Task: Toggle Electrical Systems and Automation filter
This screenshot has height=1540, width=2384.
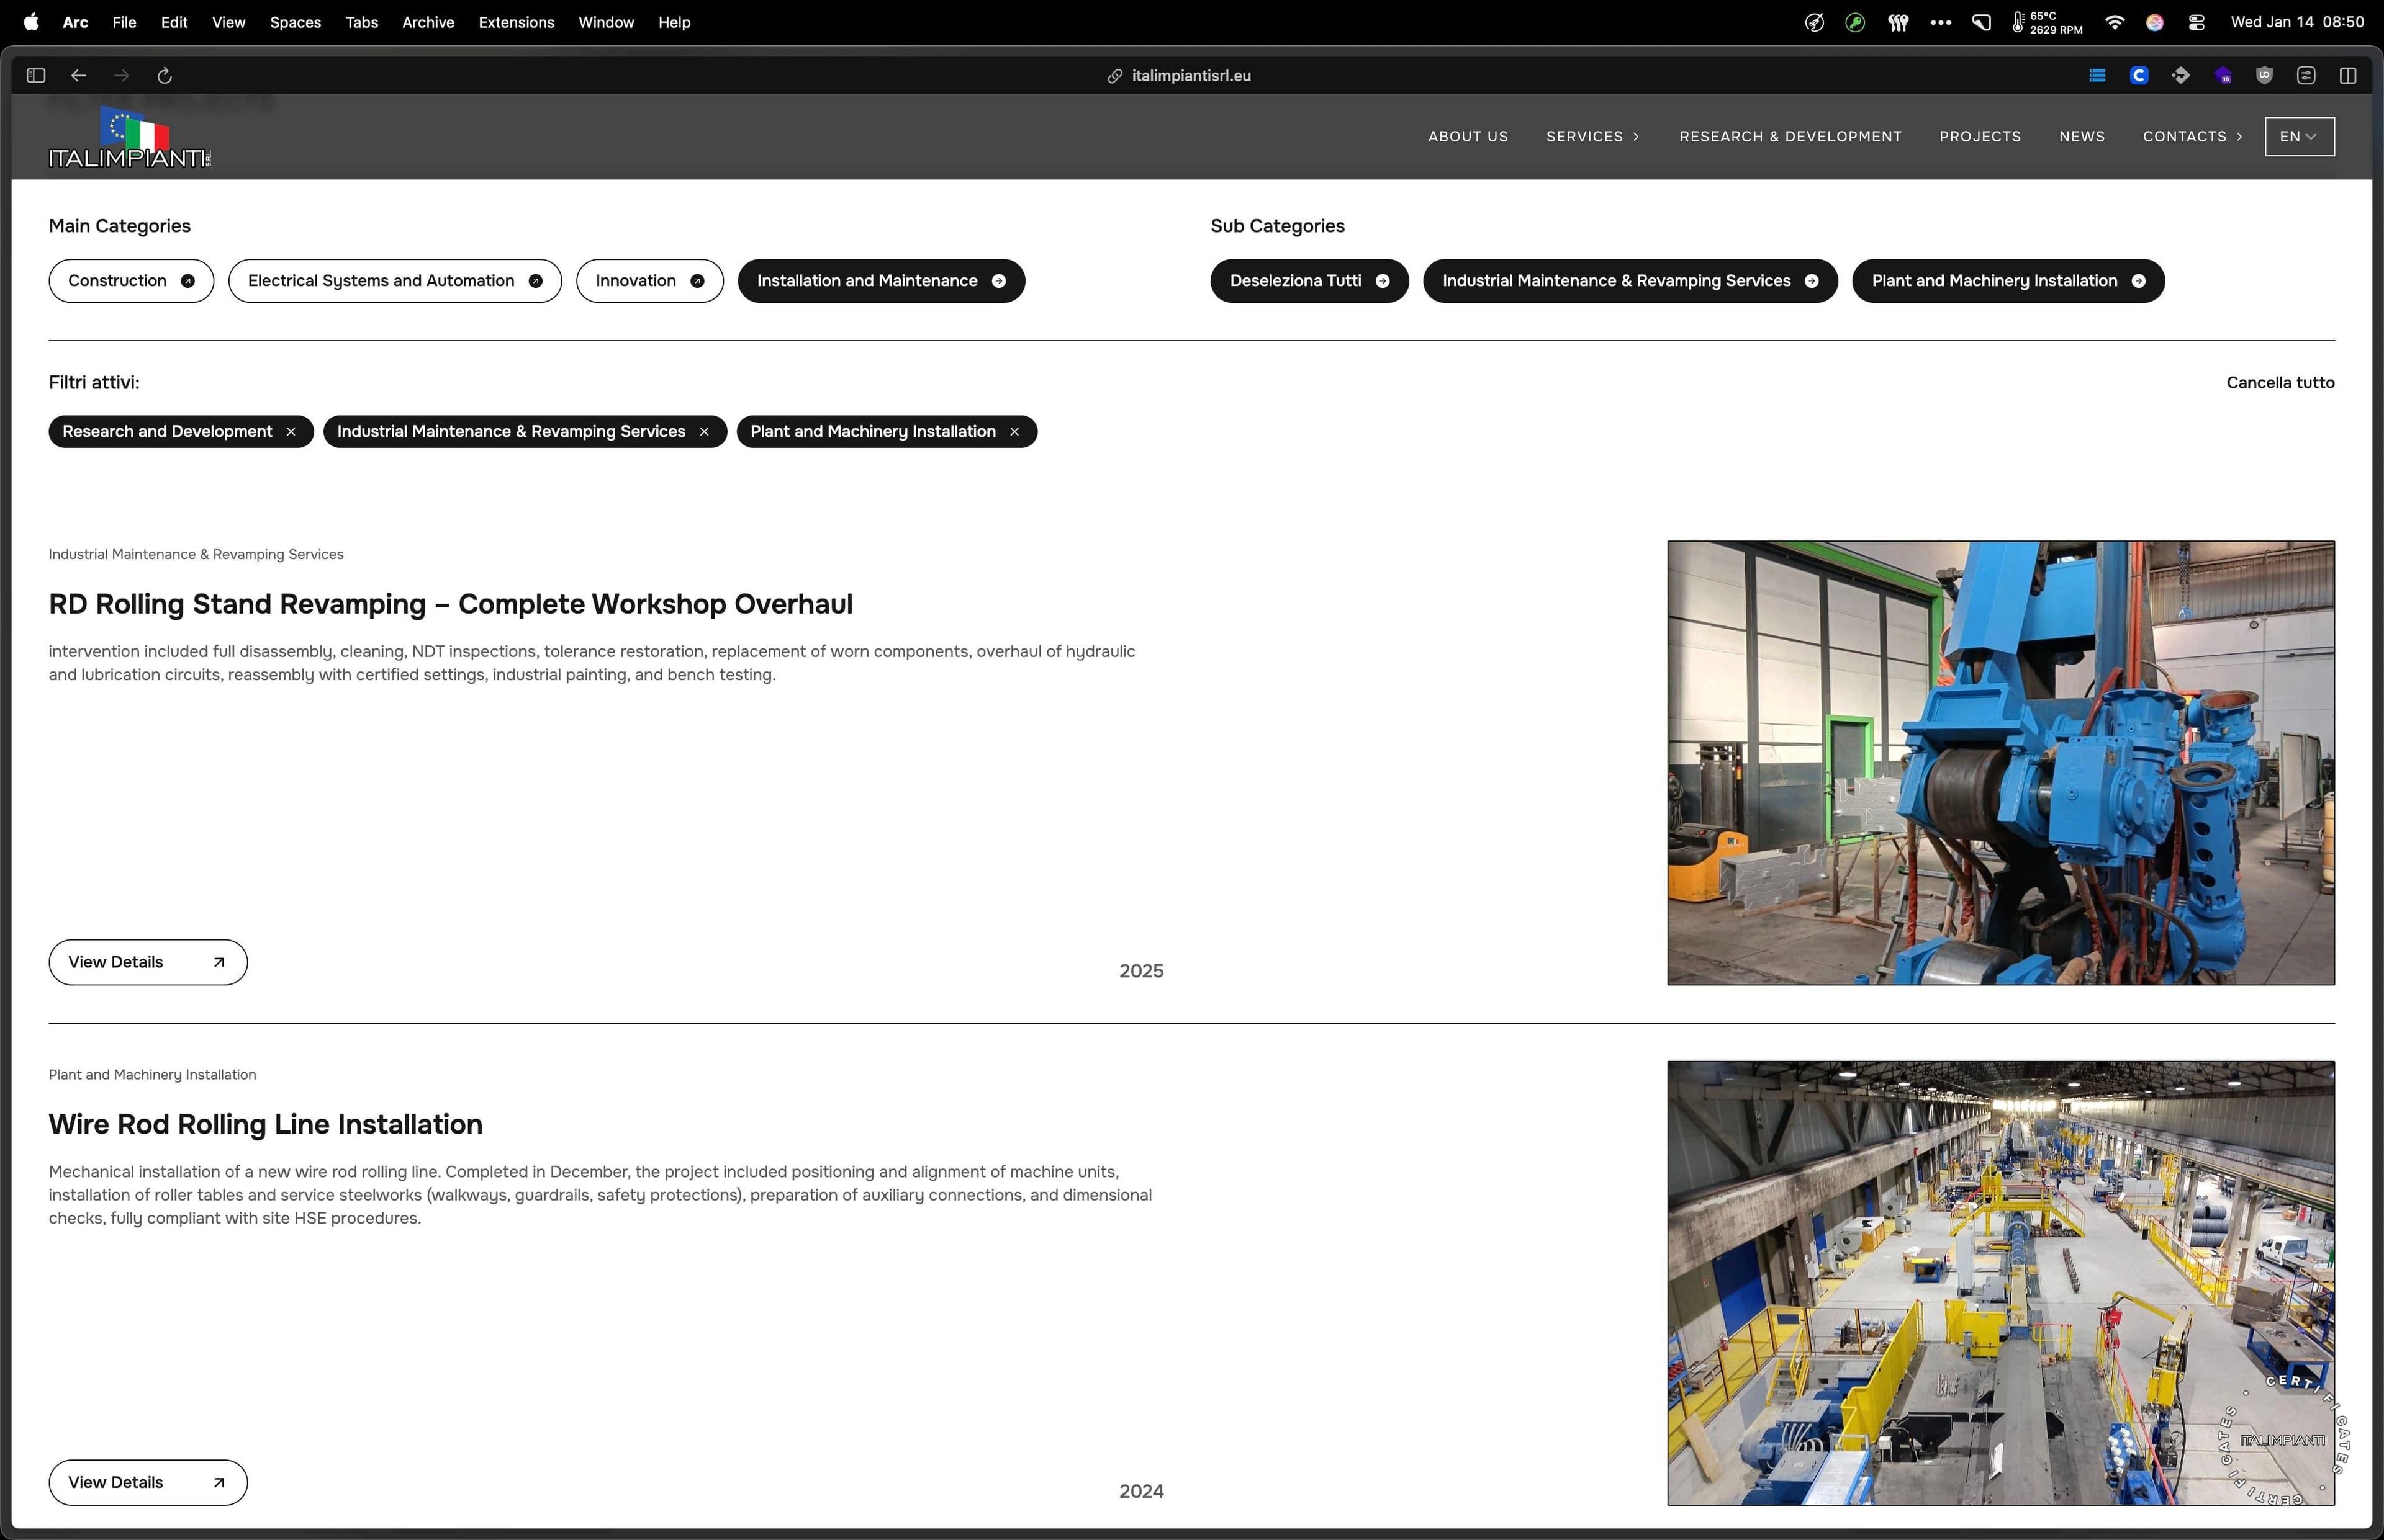Action: (394, 281)
